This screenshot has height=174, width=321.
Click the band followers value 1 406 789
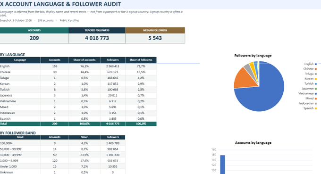[113, 143]
